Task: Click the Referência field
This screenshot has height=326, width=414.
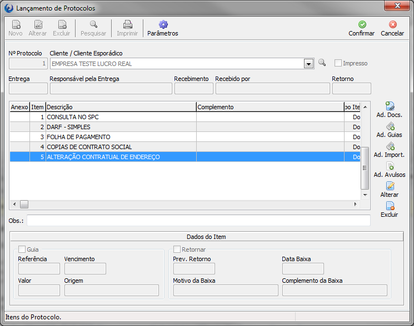Action: pos(39,268)
